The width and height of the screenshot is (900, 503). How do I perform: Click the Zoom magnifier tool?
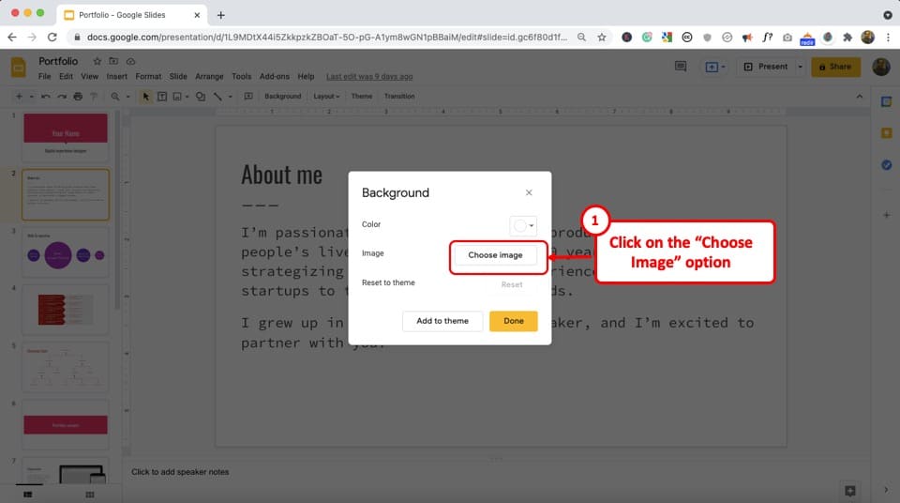115,97
